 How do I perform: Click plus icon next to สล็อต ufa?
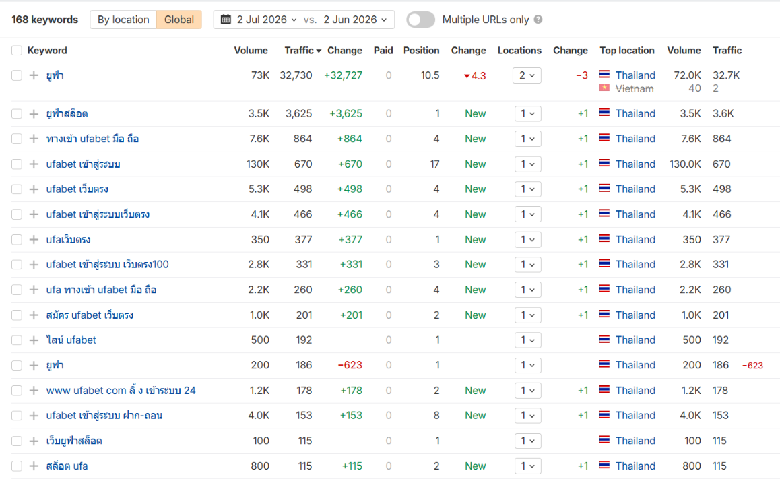click(x=34, y=466)
